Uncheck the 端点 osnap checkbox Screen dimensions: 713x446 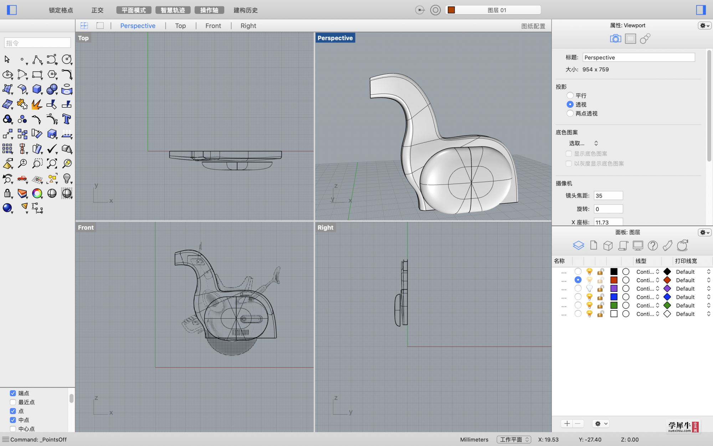click(13, 393)
